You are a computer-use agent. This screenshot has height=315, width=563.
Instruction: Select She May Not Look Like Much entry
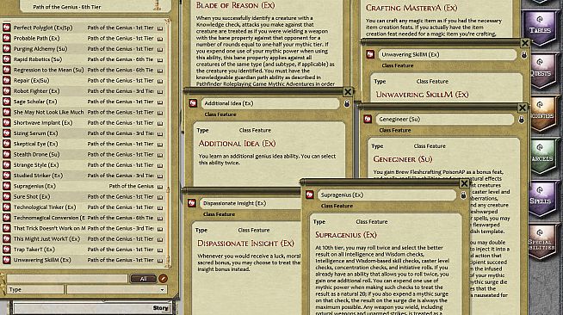coord(48,112)
